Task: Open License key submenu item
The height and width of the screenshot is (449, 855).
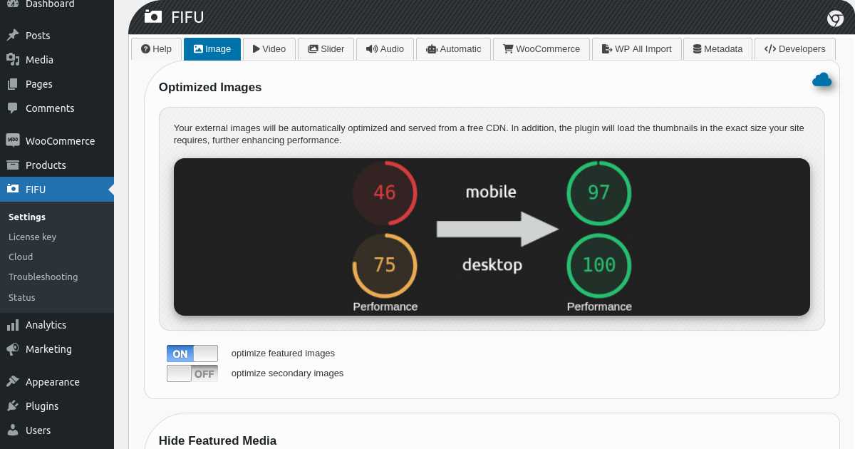Action: (x=32, y=237)
